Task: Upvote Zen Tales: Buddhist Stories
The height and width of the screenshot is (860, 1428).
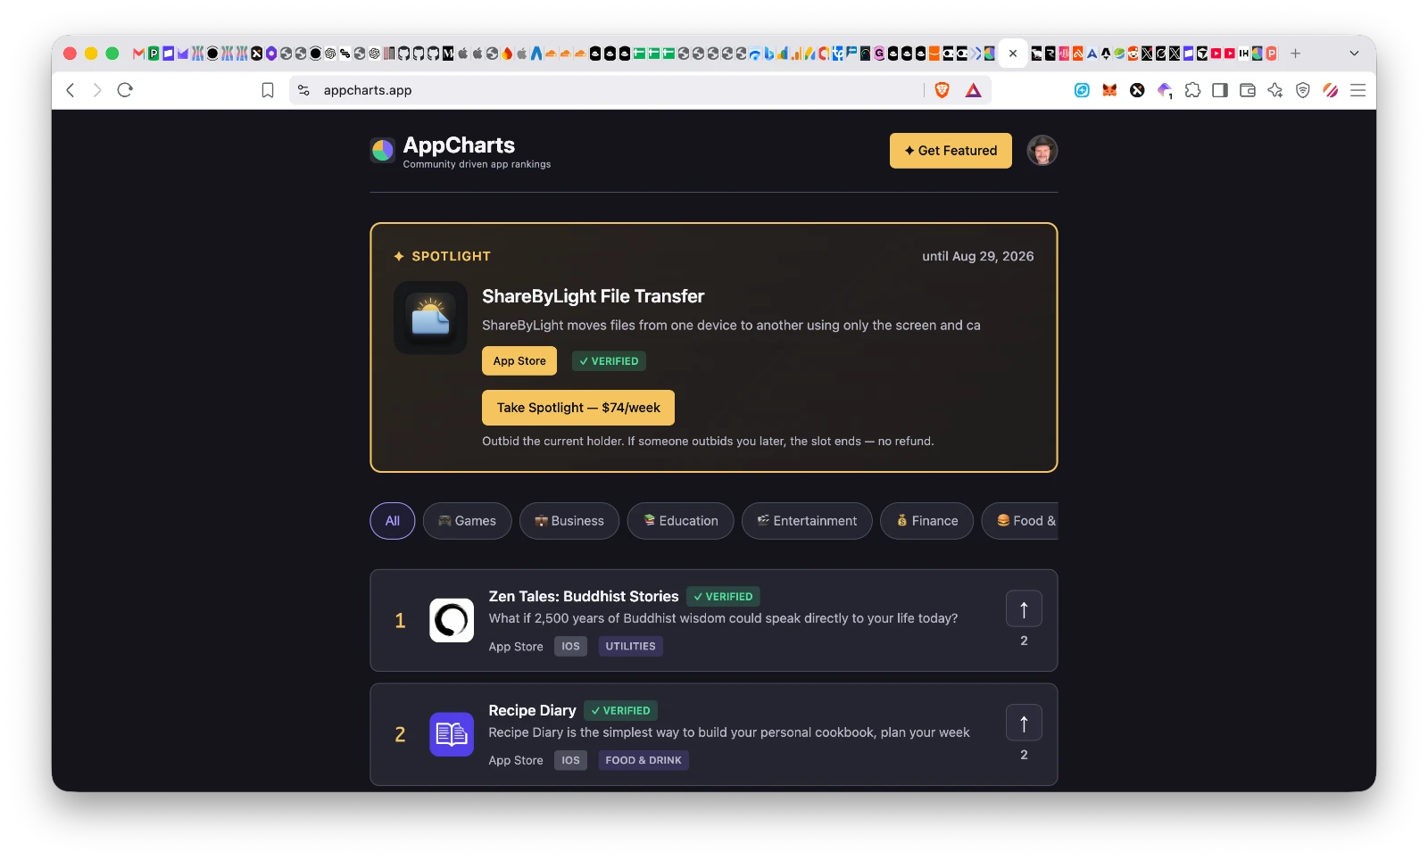Action: [x=1024, y=609]
